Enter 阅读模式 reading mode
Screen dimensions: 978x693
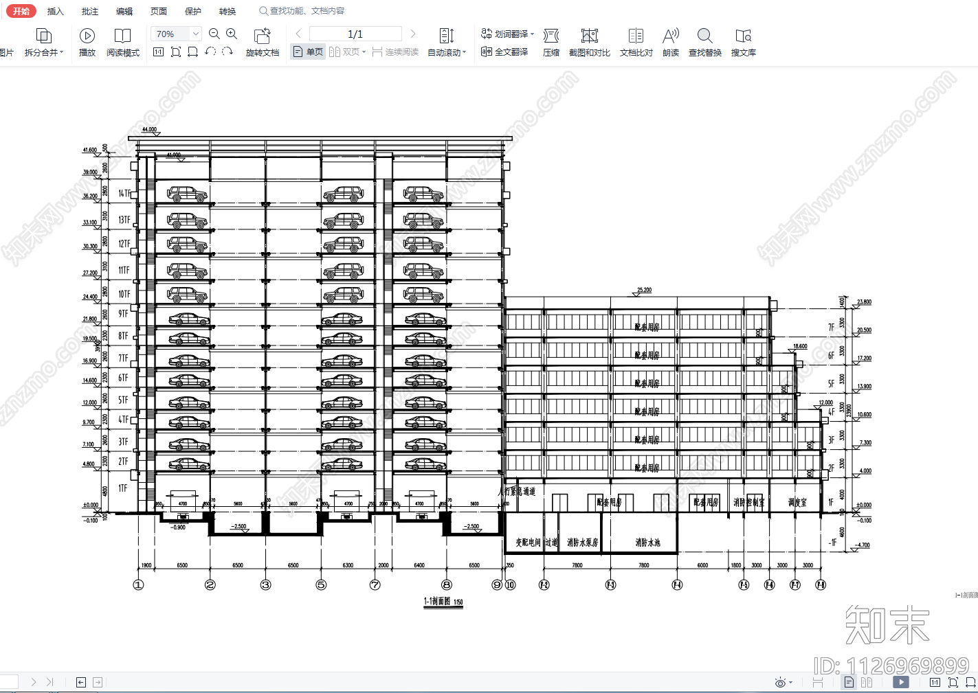[123, 43]
